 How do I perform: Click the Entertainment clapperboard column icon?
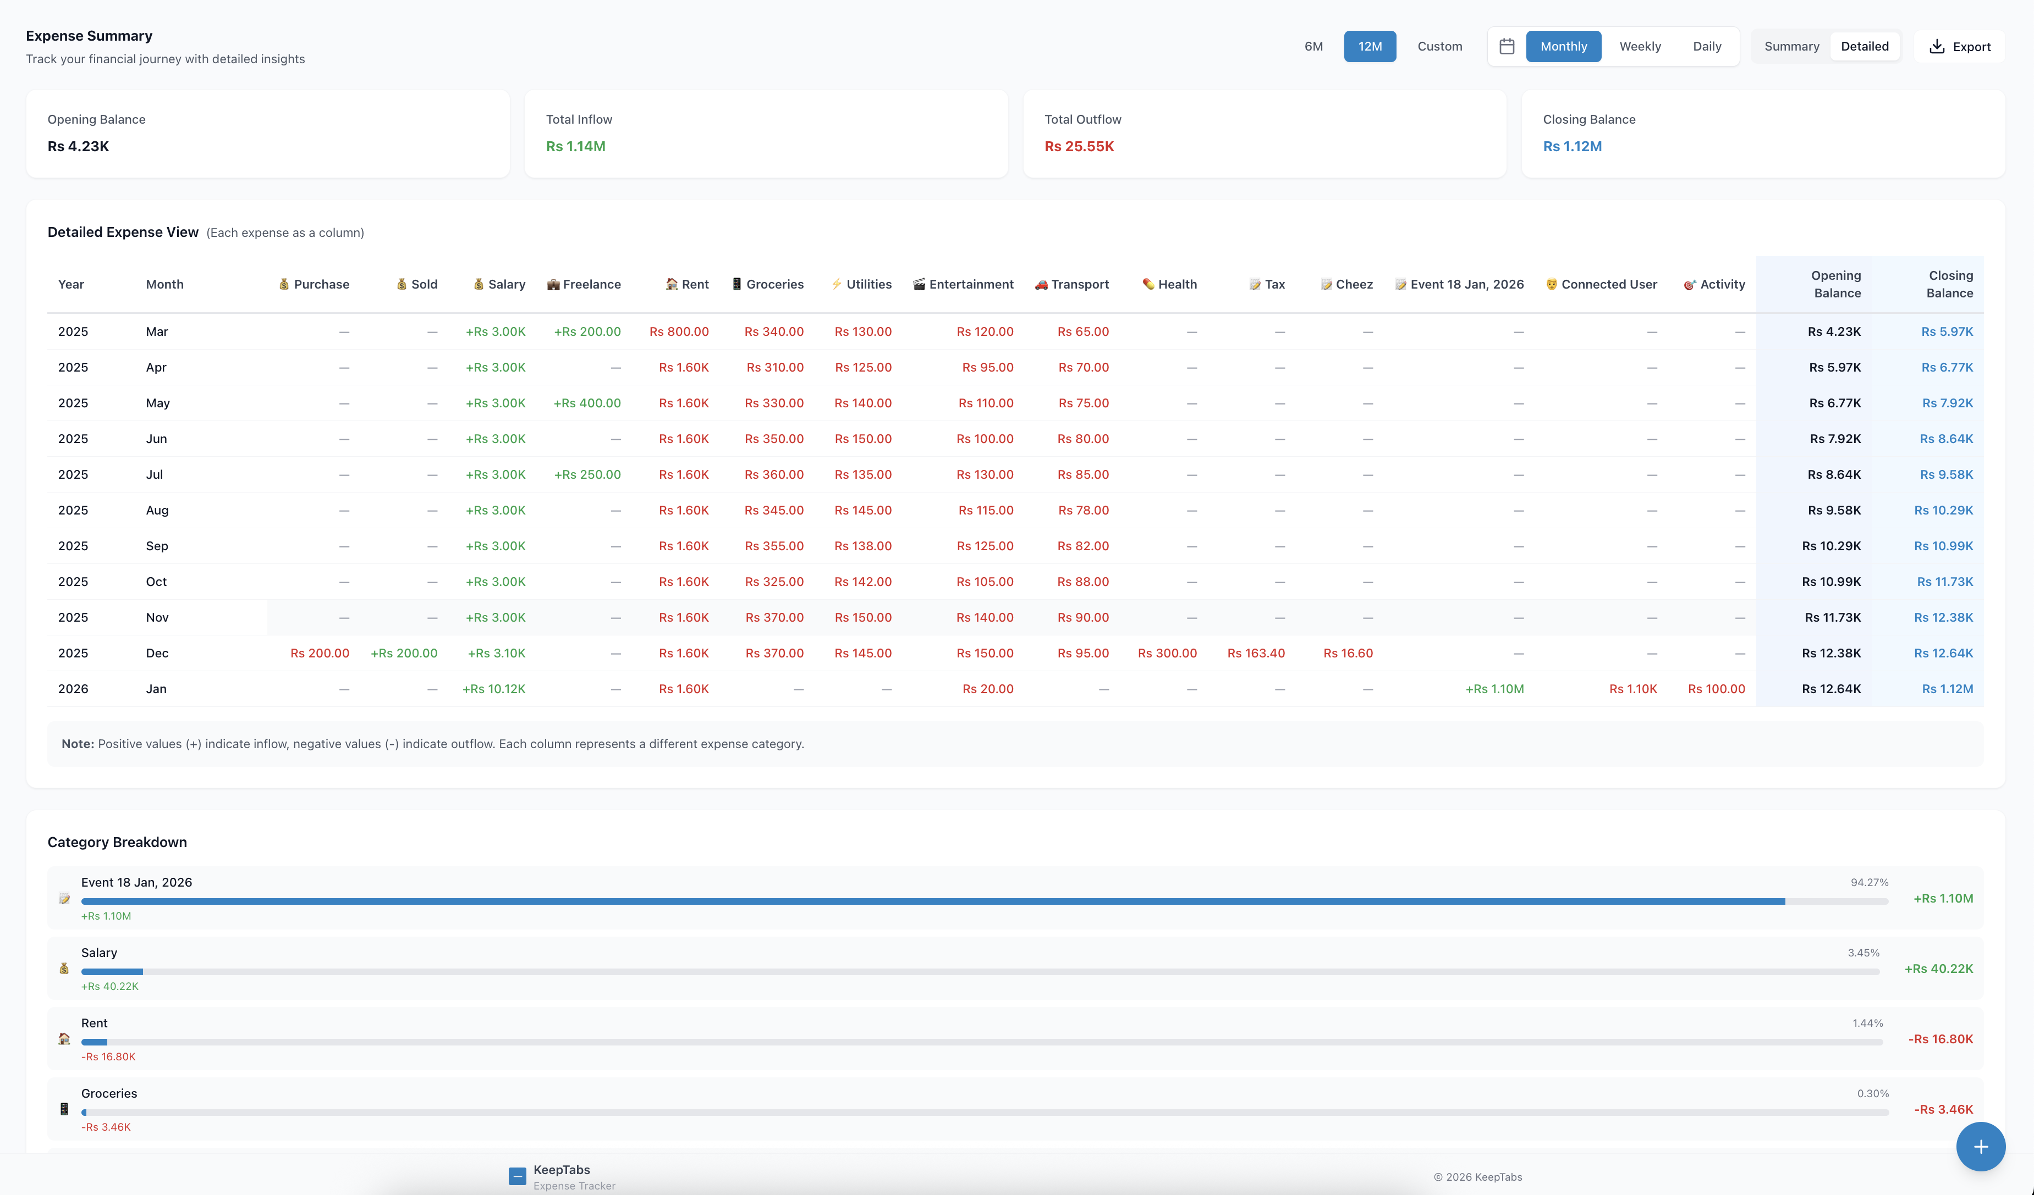[x=919, y=284]
